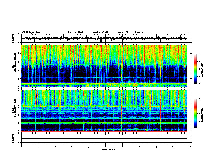Image resolution: width=214 pixels, height=165 pixels.
Task: Click the "2" tick on the time axis
Action: click(x=55, y=147)
